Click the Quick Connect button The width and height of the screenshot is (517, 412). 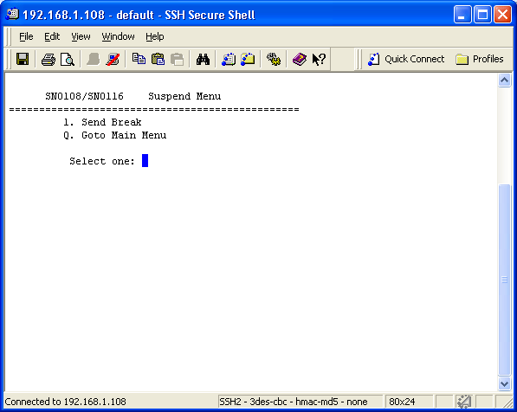click(406, 60)
